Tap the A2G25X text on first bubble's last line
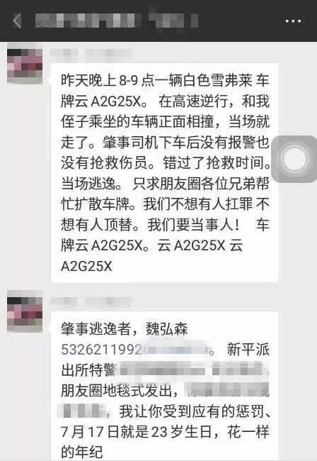Screen dimensions: 317x461 point(86,266)
